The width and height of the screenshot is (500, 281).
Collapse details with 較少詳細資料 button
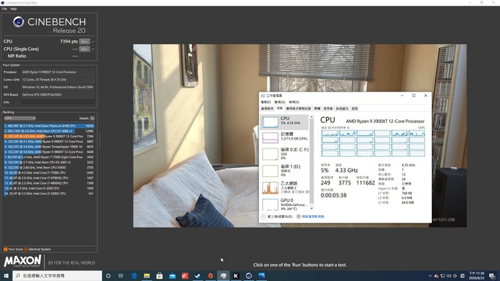pyautogui.click(x=277, y=216)
